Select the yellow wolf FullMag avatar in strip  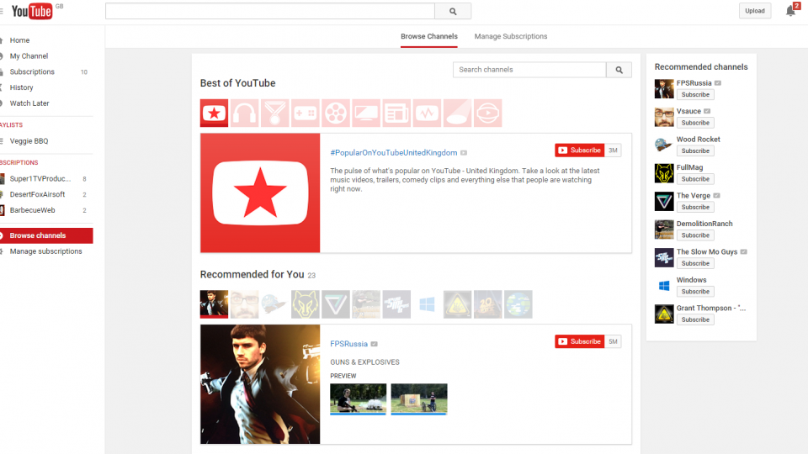click(x=305, y=304)
